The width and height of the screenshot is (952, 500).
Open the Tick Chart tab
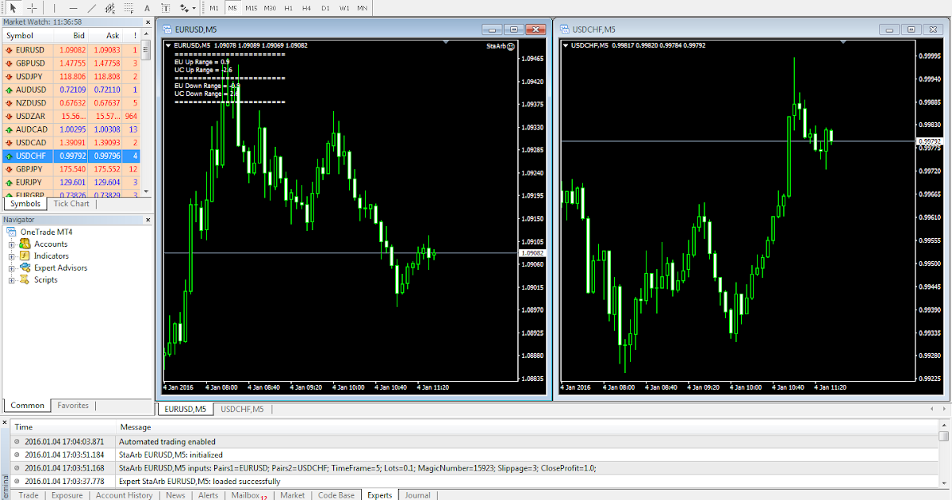coord(71,204)
